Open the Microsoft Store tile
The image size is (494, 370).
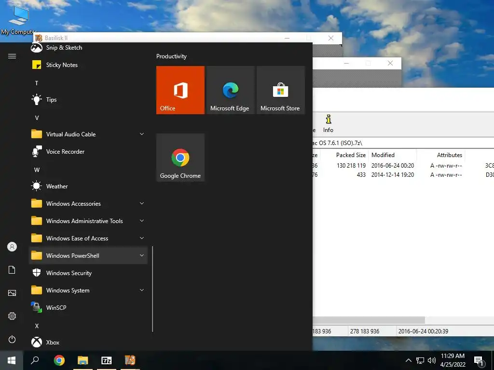(280, 90)
